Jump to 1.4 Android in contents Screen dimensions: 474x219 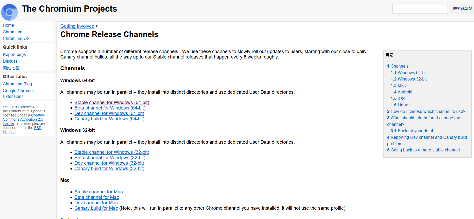pos(401,92)
